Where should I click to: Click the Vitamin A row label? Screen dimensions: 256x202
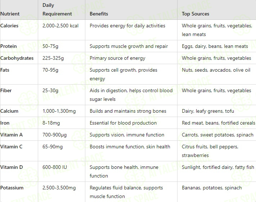point(12,135)
